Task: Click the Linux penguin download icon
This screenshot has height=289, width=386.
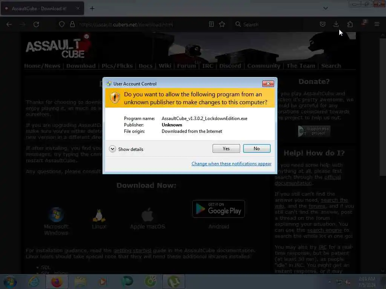Action: 99,216
